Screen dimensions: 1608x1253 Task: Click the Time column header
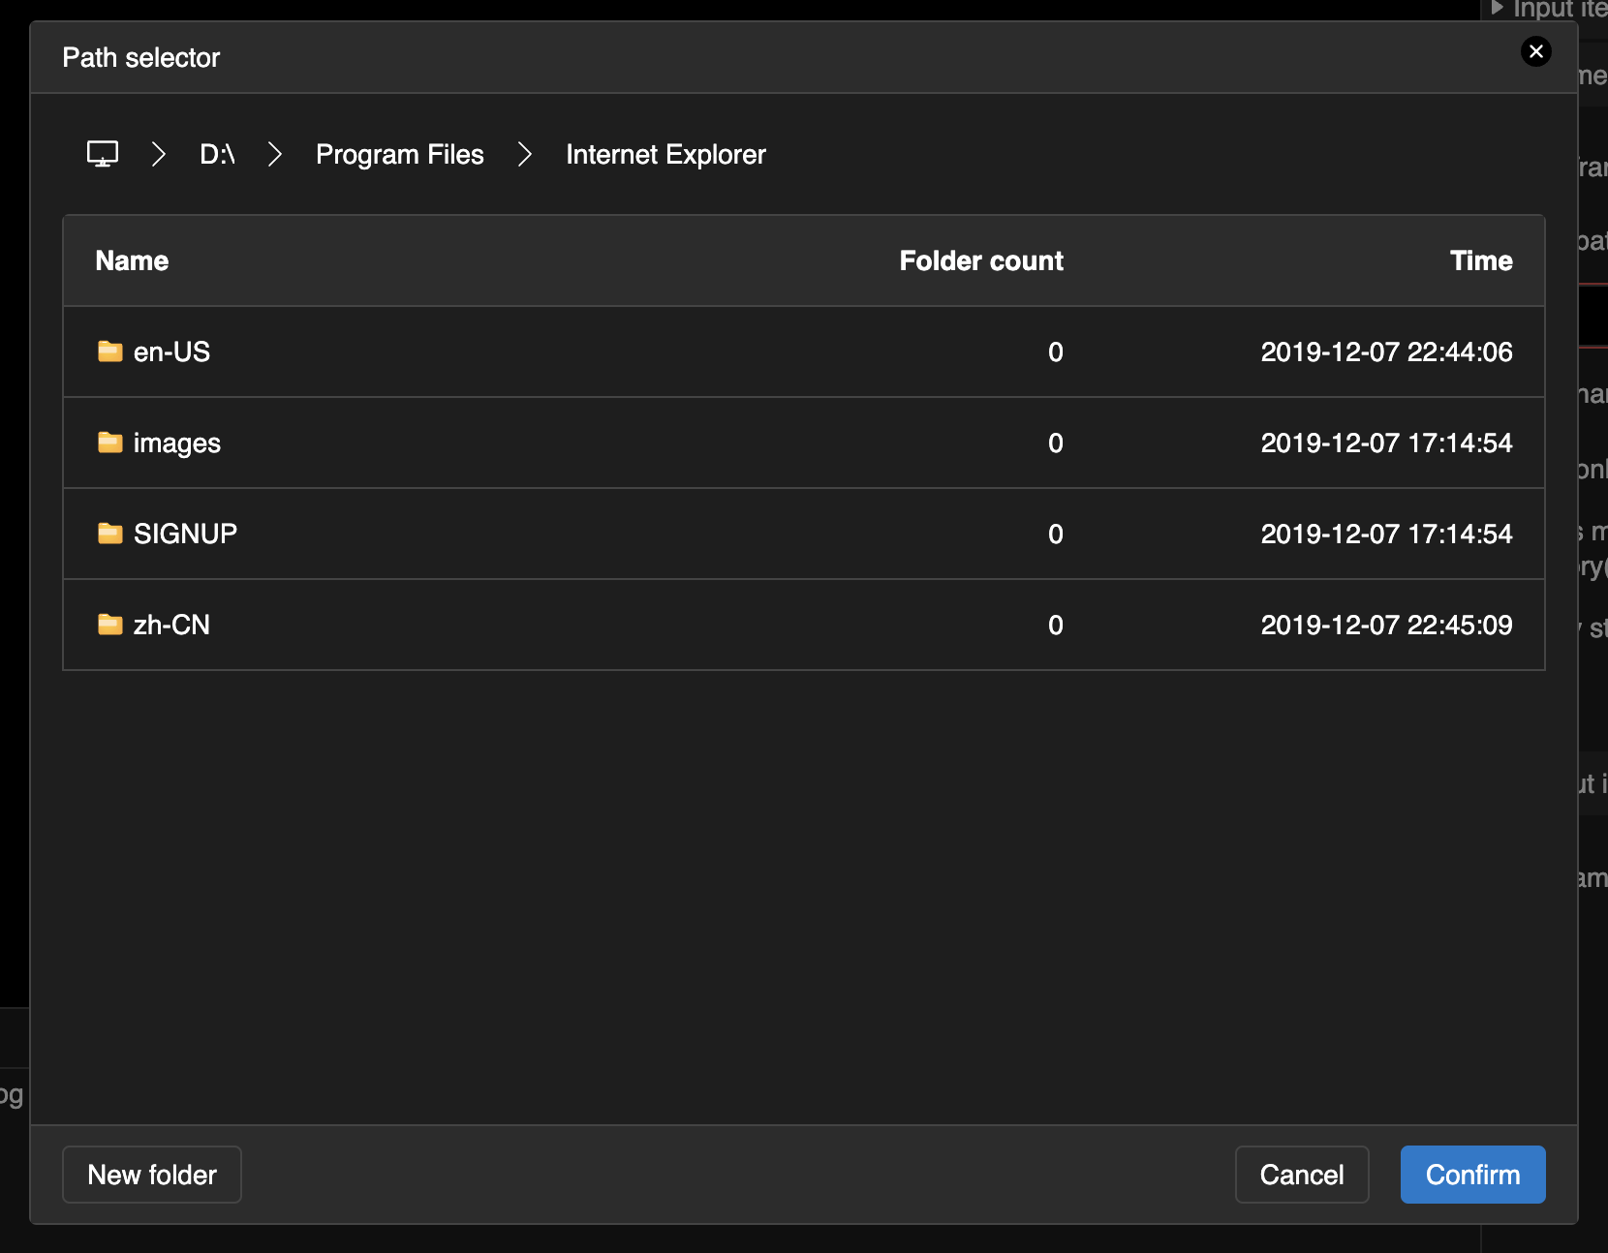click(x=1480, y=260)
